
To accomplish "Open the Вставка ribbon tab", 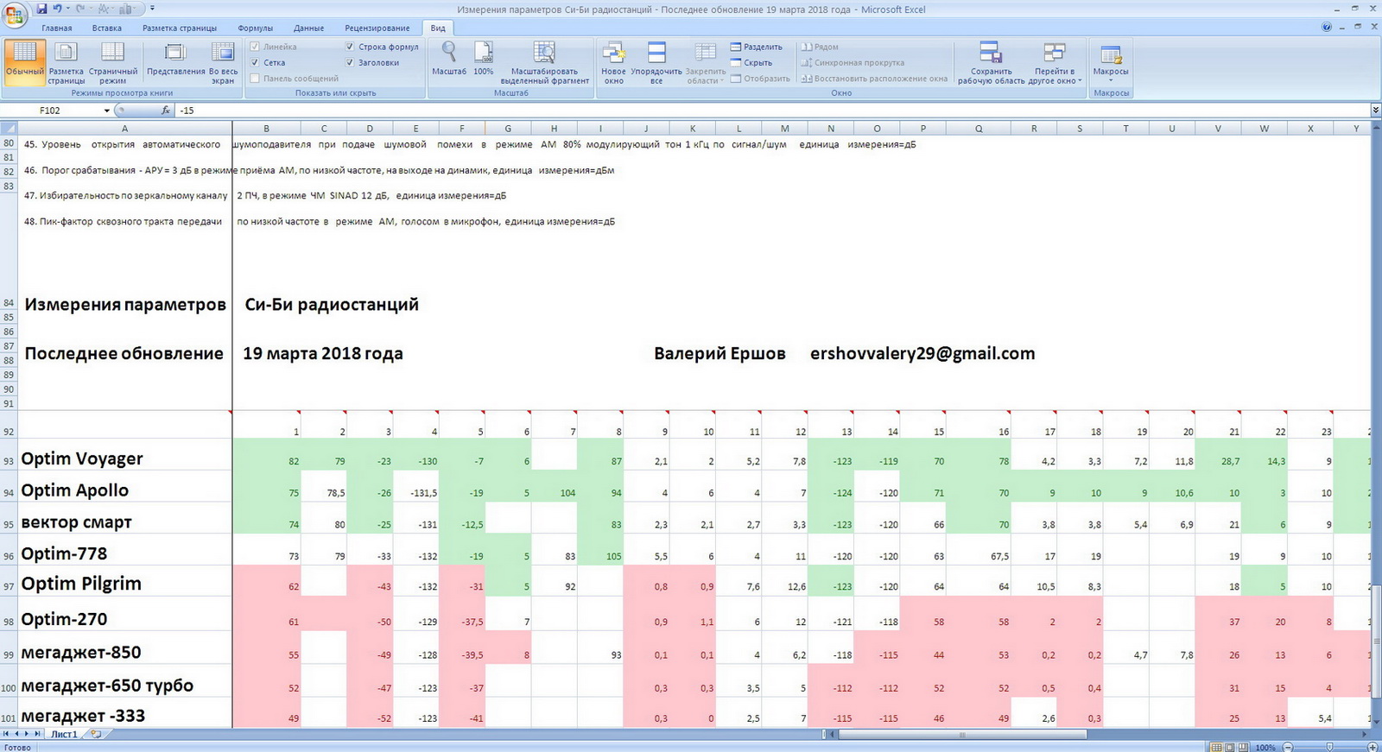I will 107,28.
